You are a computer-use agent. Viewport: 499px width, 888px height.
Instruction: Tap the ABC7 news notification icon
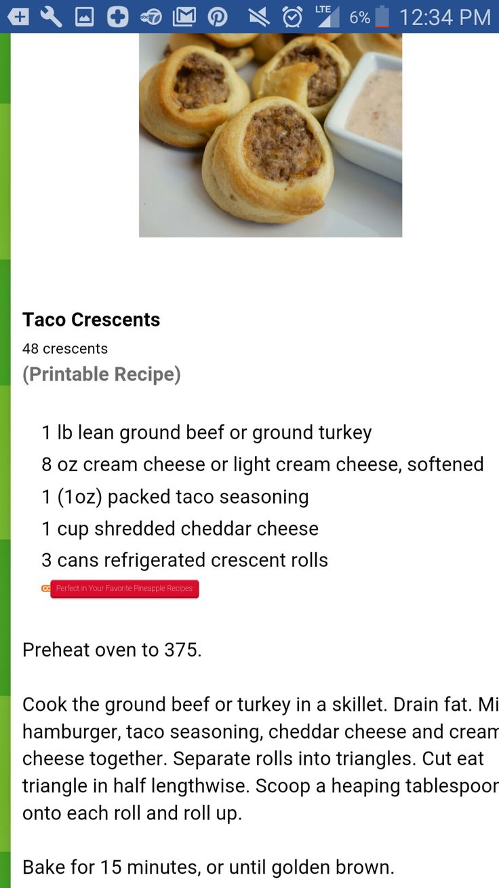[x=151, y=16]
